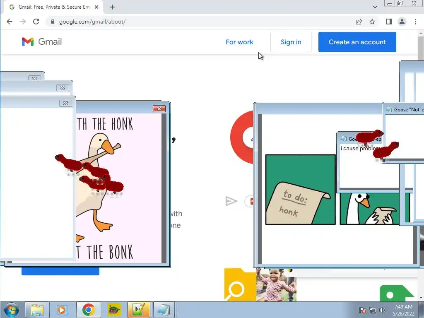Close the rearmost stacked window on the left
424x318 pixels.
point(35,78)
